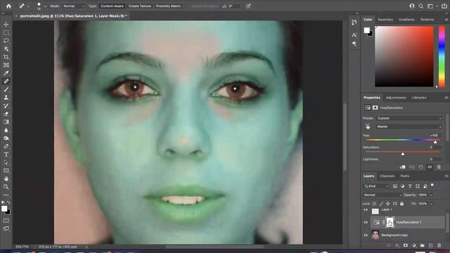
Task: Open the Opacity dropdown arrow
Action: point(431,195)
